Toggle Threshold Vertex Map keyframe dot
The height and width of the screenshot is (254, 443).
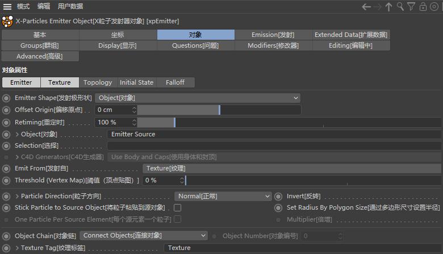tap(6, 181)
